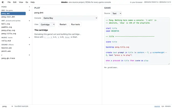This screenshot has height=108, width=172.
Task: Click the @demake/core package link
Action: pyautogui.click(x=165, y=2)
